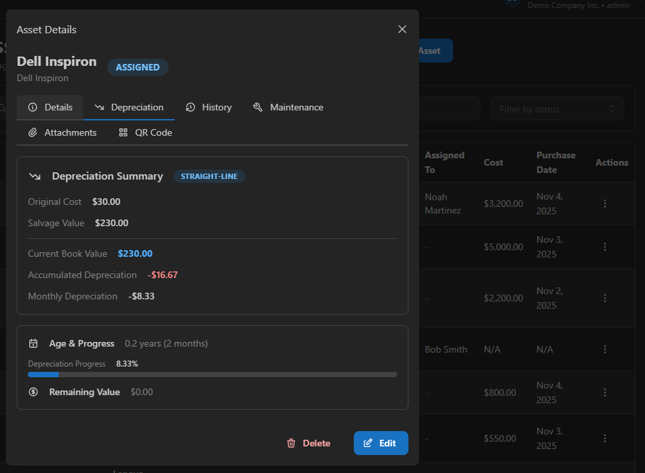Click the depreciation progress bar
Screen dimensions: 645x473
click(x=212, y=375)
